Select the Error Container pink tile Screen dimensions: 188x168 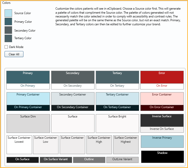tap(162, 99)
